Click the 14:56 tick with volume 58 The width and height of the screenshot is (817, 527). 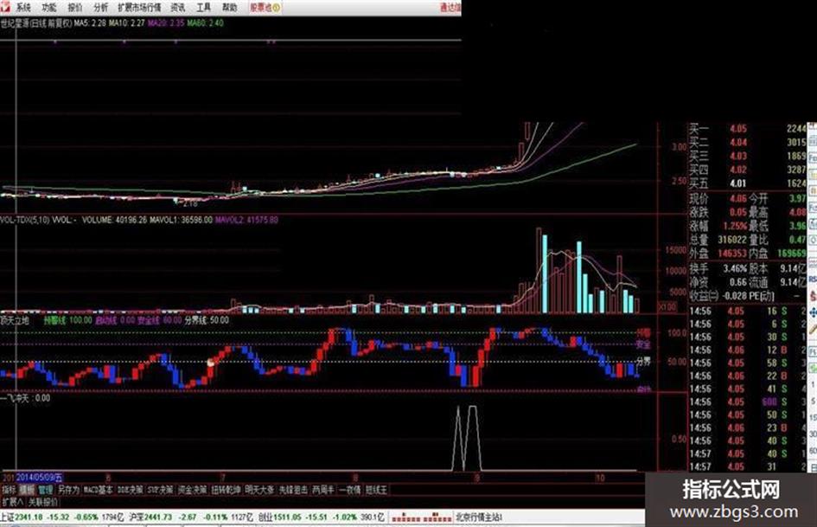747,363
